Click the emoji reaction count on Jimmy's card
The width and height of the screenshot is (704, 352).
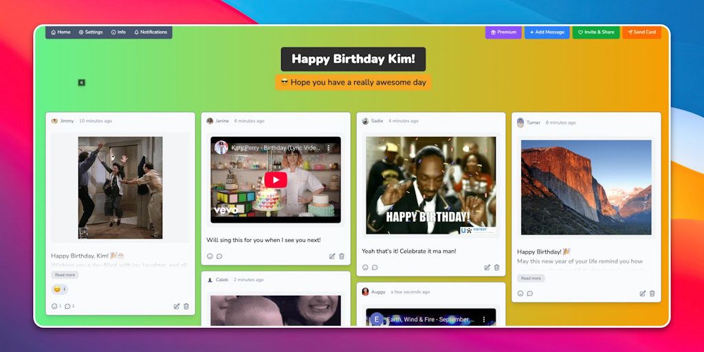click(60, 289)
